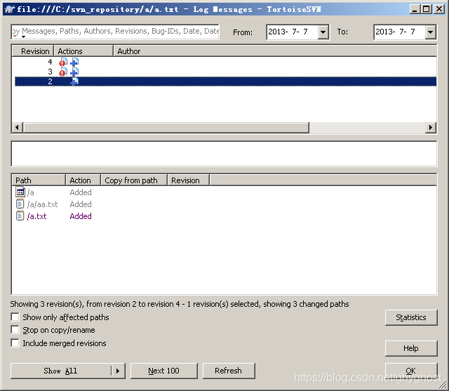This screenshot has height=391, width=449.
Task: Maximize the Log Messages window
Action: click(426, 9)
